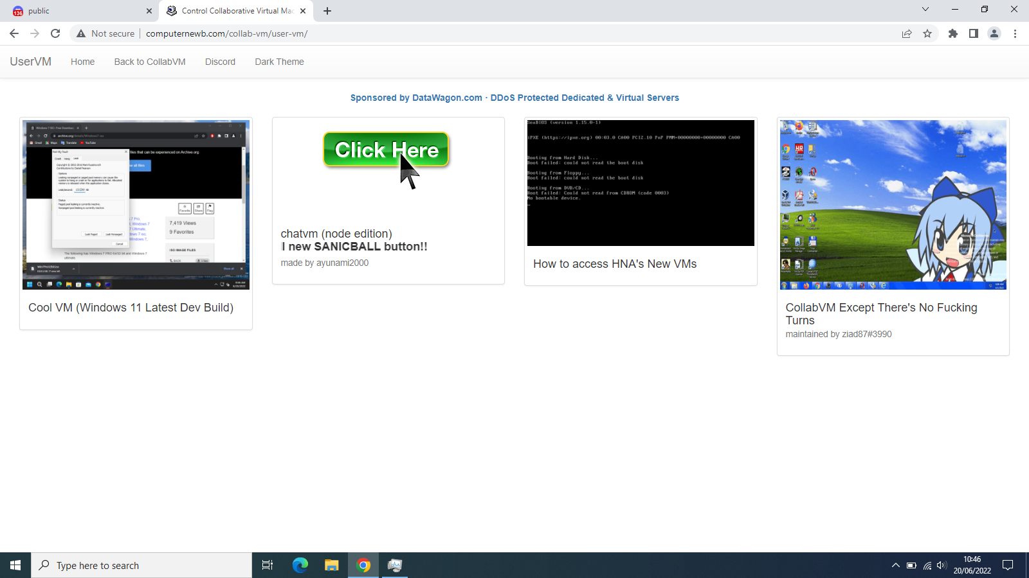The height and width of the screenshot is (578, 1029).
Task: Switch to the "public" browser tab
Action: (x=77, y=11)
